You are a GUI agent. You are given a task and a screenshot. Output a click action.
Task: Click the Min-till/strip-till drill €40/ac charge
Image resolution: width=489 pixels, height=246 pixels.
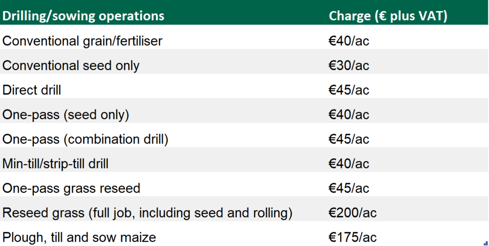pos(349,164)
